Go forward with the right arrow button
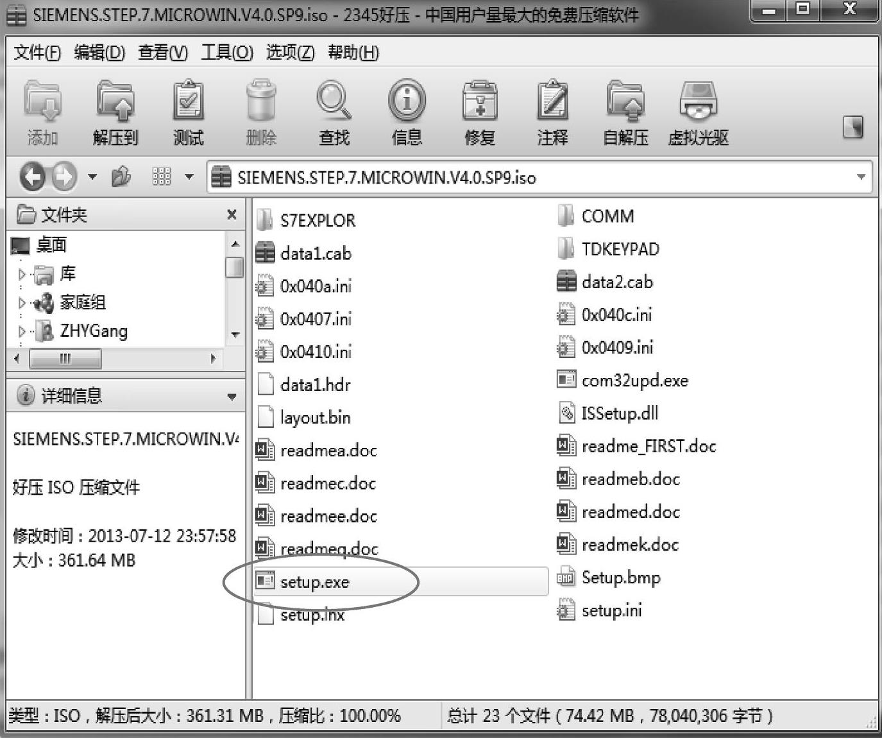 (64, 176)
